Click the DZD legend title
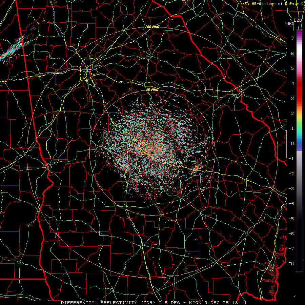The image size is (305, 305). 298,20
